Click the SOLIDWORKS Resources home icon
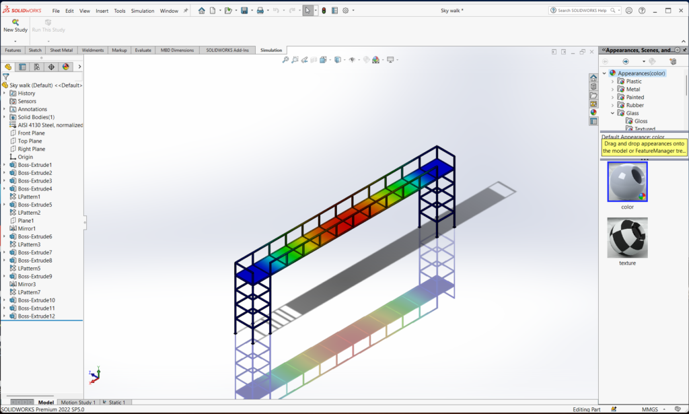The width and height of the screenshot is (689, 414). pyautogui.click(x=593, y=77)
